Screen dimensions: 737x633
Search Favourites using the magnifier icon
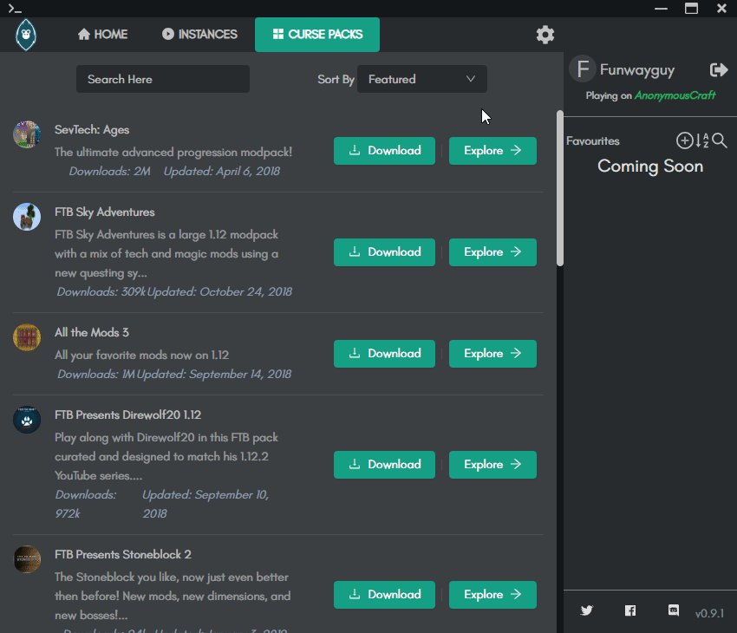[x=719, y=141]
